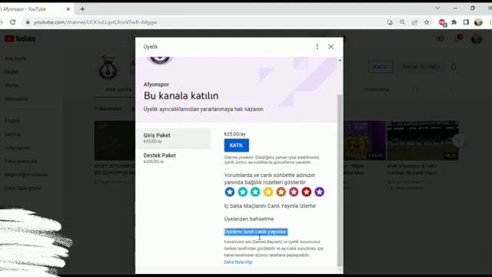Screen dimensions: 492x277
Task: Open the ANA SAYFA channel tab
Action: [118, 90]
